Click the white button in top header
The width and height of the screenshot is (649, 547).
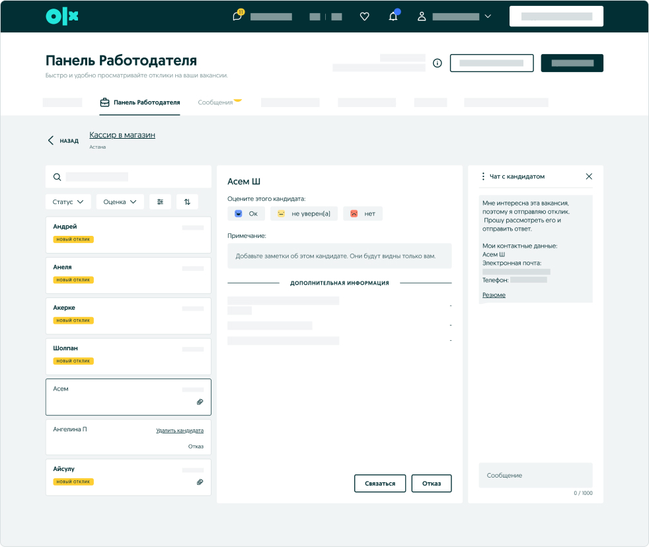click(x=556, y=17)
